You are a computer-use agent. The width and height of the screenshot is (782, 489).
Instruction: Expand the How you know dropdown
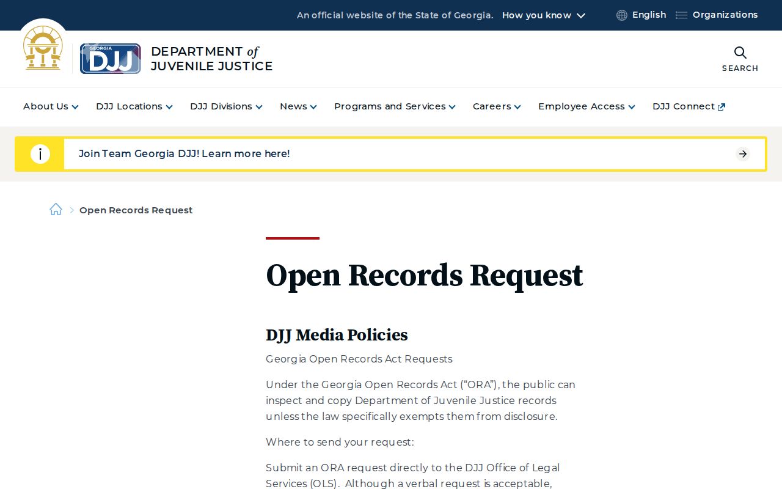point(544,15)
